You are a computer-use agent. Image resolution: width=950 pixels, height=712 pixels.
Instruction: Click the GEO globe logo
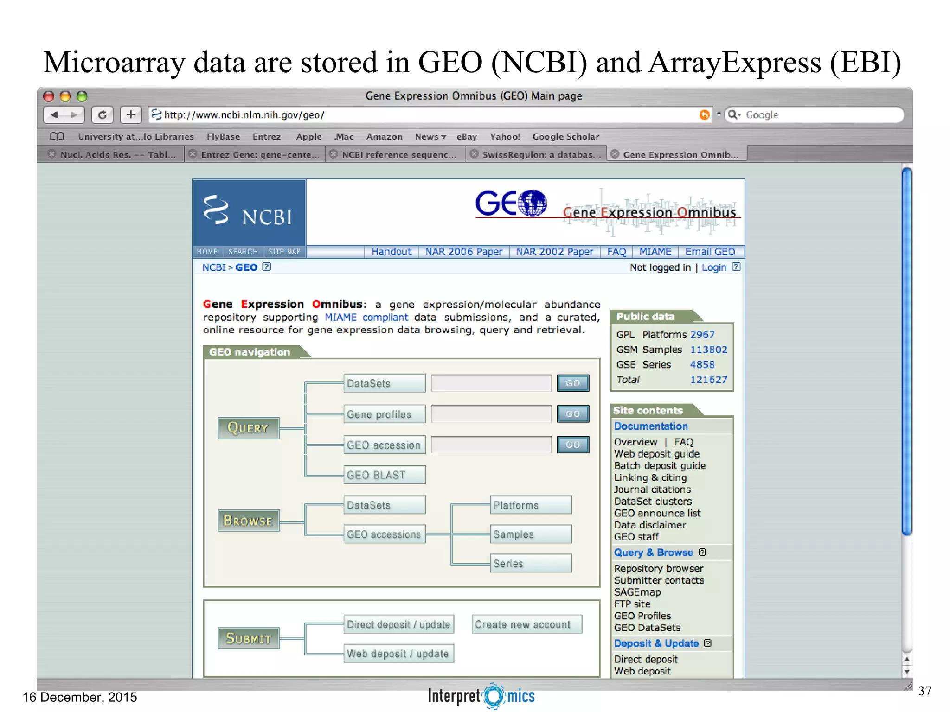click(x=511, y=203)
